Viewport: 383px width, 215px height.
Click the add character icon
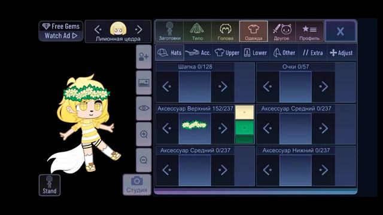[144, 57]
